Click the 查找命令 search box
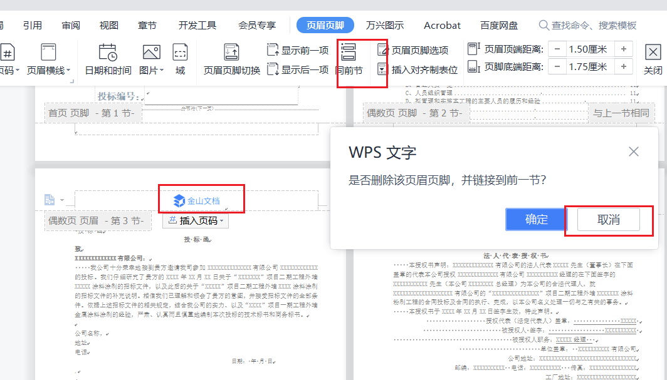This screenshot has width=667, height=380. coord(593,26)
